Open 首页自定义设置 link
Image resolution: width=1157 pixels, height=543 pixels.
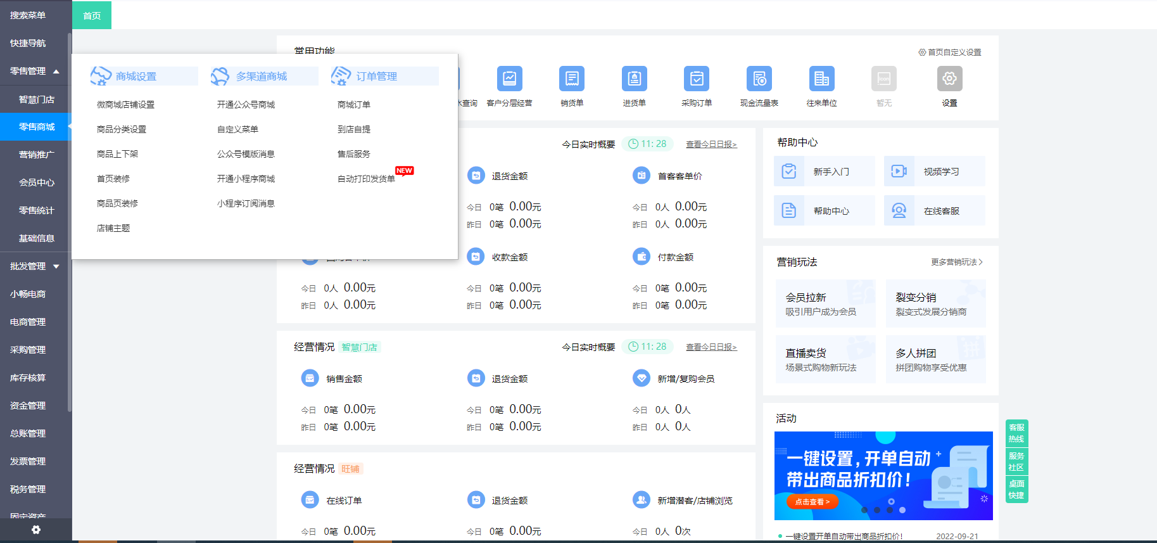950,52
